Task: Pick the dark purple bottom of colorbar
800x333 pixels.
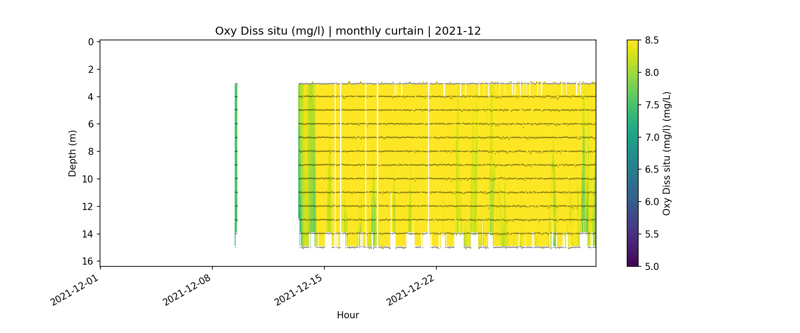Action: [632, 263]
